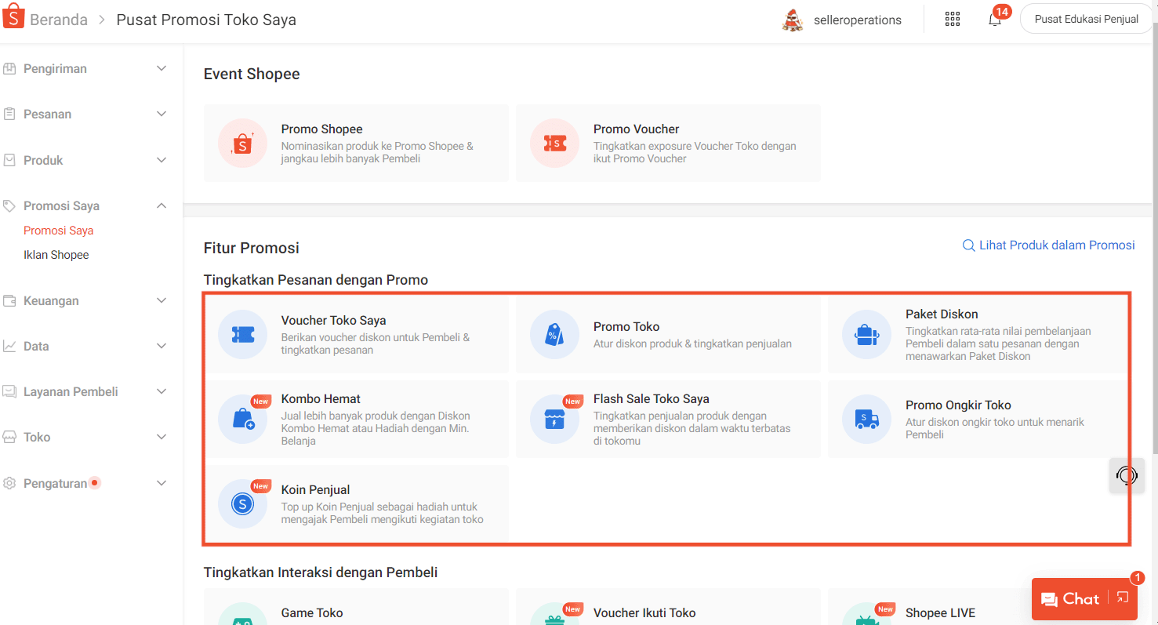Open the Chat button
Viewport: 1158px width, 625px height.
tap(1070, 599)
